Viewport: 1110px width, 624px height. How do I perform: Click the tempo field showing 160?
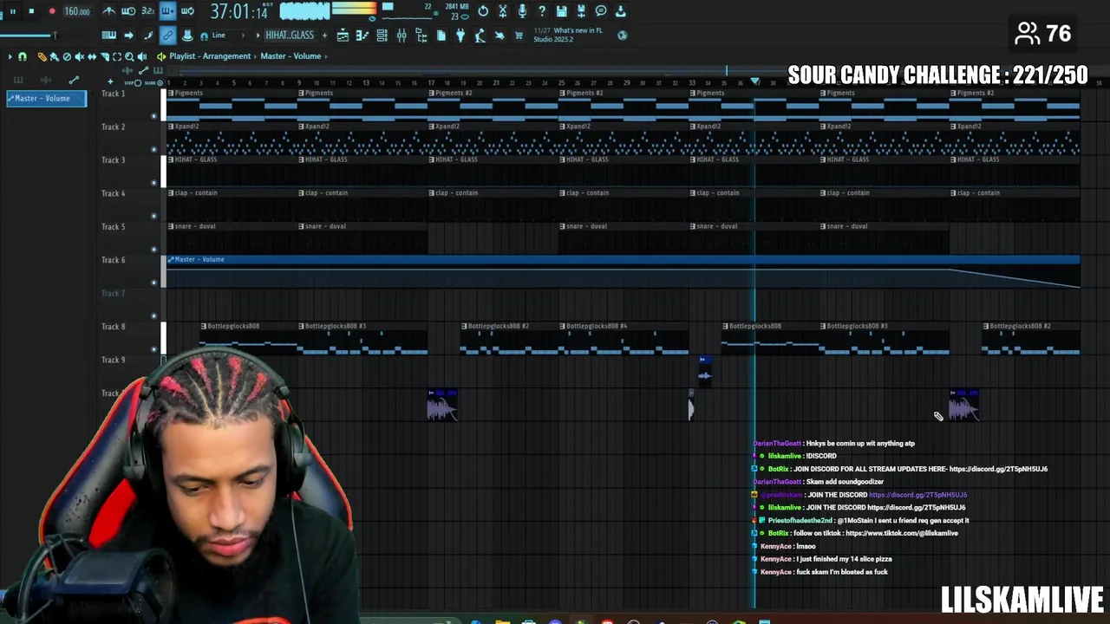tap(76, 11)
